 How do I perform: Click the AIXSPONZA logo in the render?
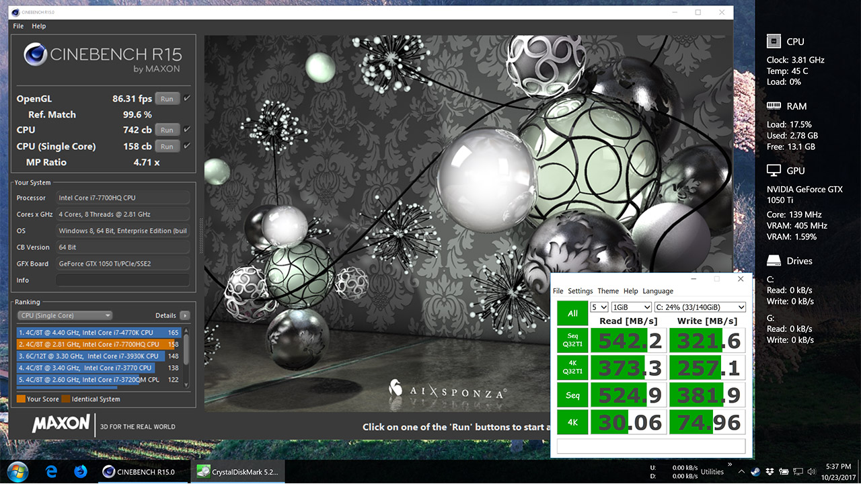point(448,390)
